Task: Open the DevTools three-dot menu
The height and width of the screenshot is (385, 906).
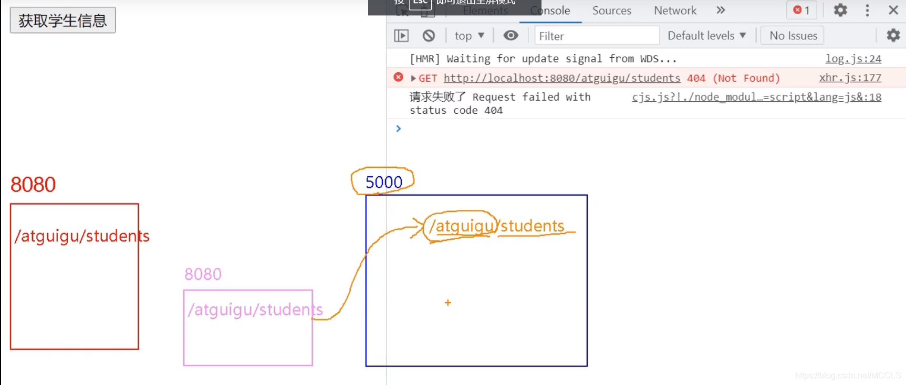Action: (867, 10)
